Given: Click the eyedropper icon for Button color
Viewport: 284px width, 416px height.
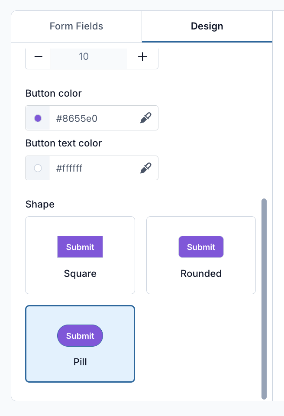Looking at the screenshot, I should (146, 118).
